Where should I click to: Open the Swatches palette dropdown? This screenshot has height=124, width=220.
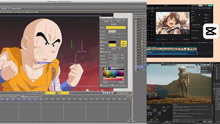116,65
